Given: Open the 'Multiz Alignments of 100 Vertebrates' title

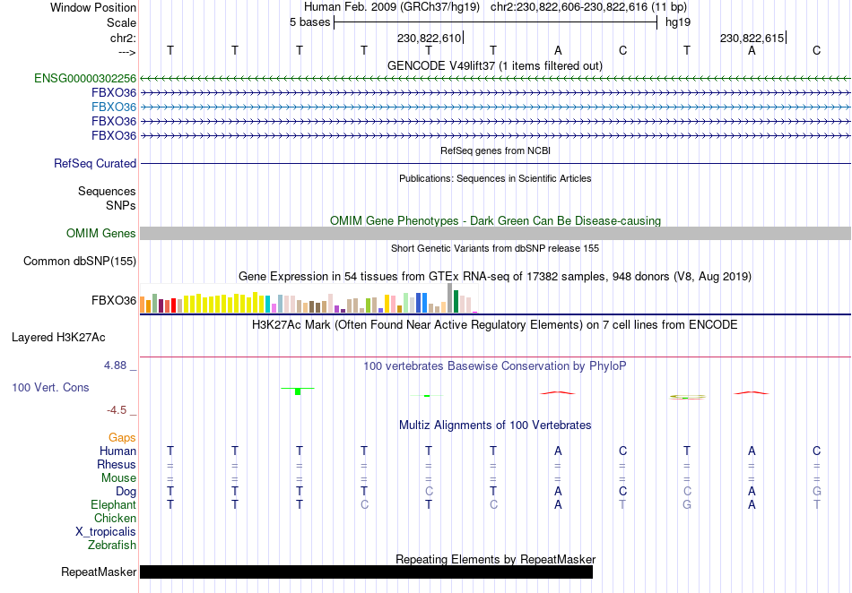Looking at the screenshot, I should pyautogui.click(x=495, y=425).
